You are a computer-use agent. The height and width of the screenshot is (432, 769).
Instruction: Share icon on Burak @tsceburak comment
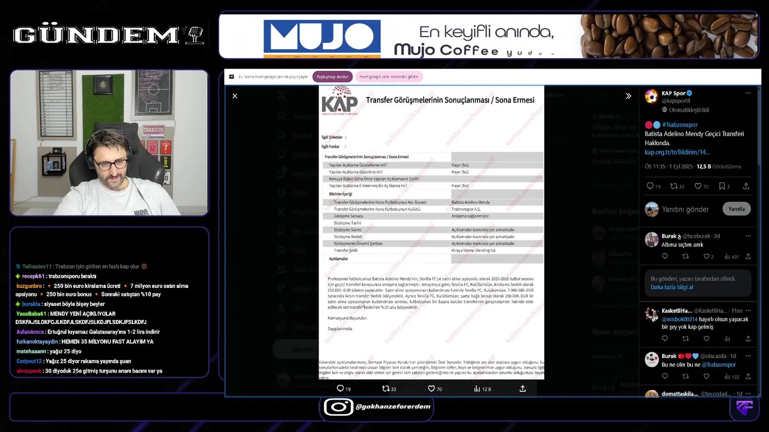pos(748,256)
